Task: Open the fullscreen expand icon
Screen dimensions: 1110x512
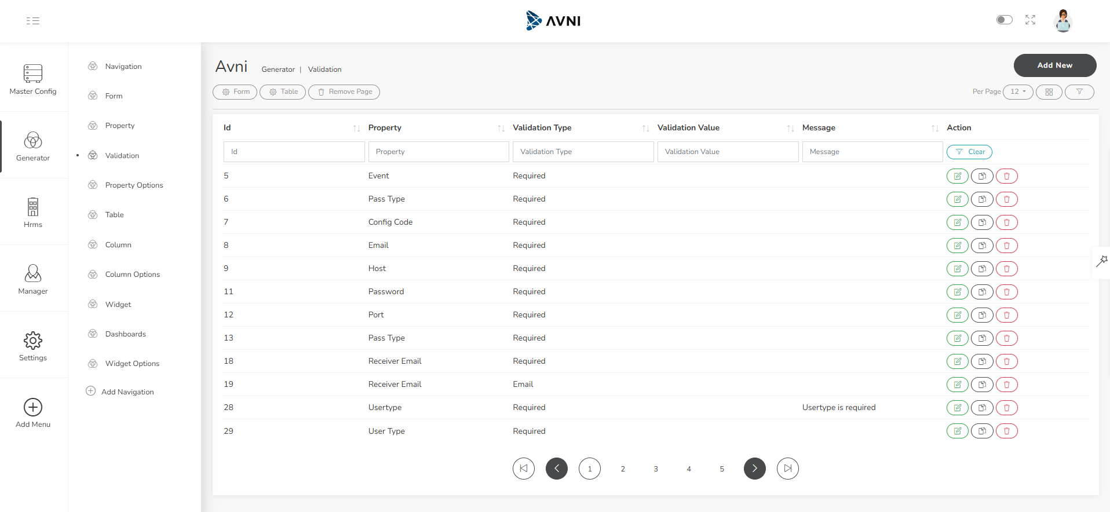Action: [x=1030, y=20]
